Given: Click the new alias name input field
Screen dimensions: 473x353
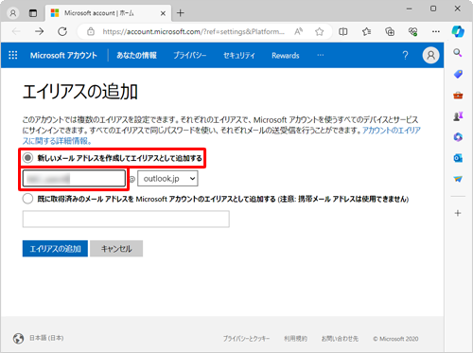Looking at the screenshot, I should point(74,179).
